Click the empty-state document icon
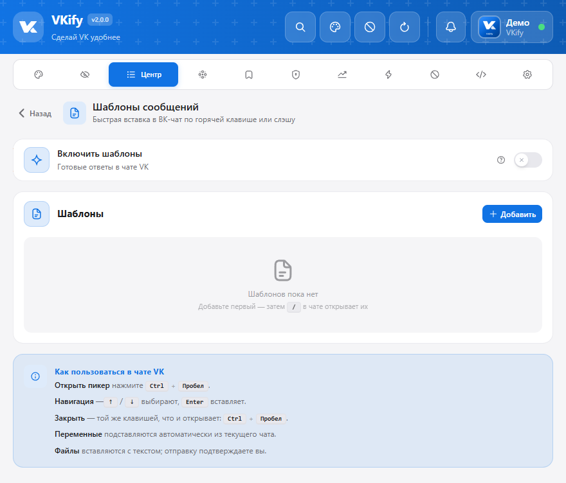The image size is (566, 483). (x=283, y=270)
